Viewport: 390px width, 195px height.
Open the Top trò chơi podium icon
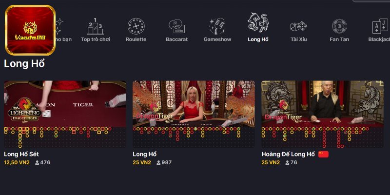(x=95, y=26)
